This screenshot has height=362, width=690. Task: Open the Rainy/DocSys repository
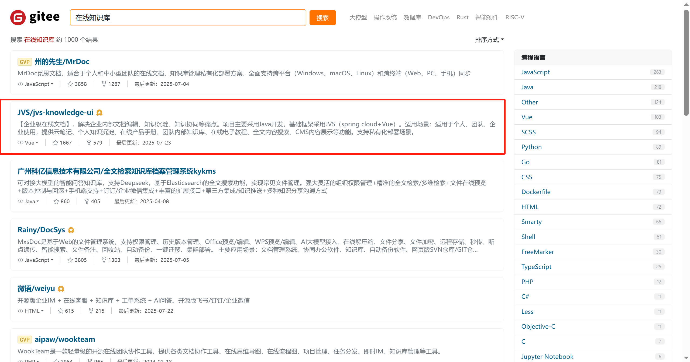pos(41,230)
